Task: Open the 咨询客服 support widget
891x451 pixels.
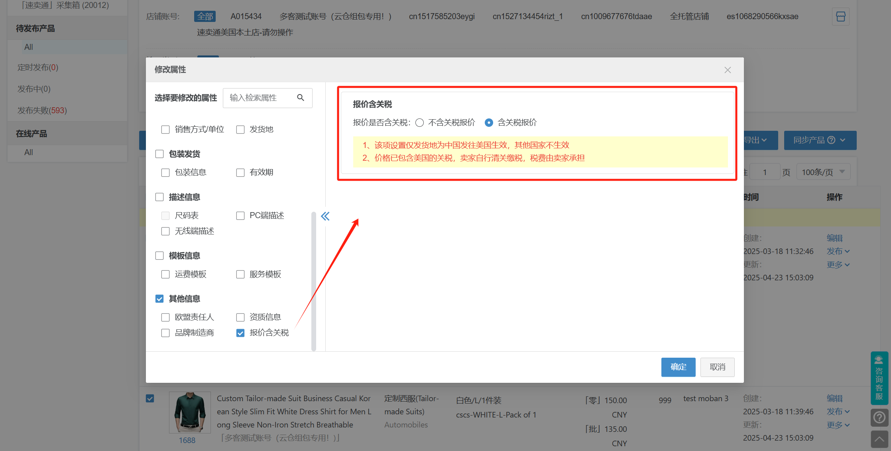Action: coord(879,378)
